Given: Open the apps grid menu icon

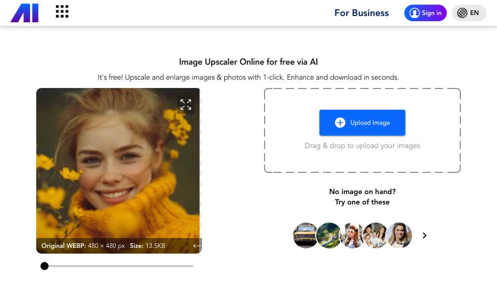Looking at the screenshot, I should [x=62, y=11].
